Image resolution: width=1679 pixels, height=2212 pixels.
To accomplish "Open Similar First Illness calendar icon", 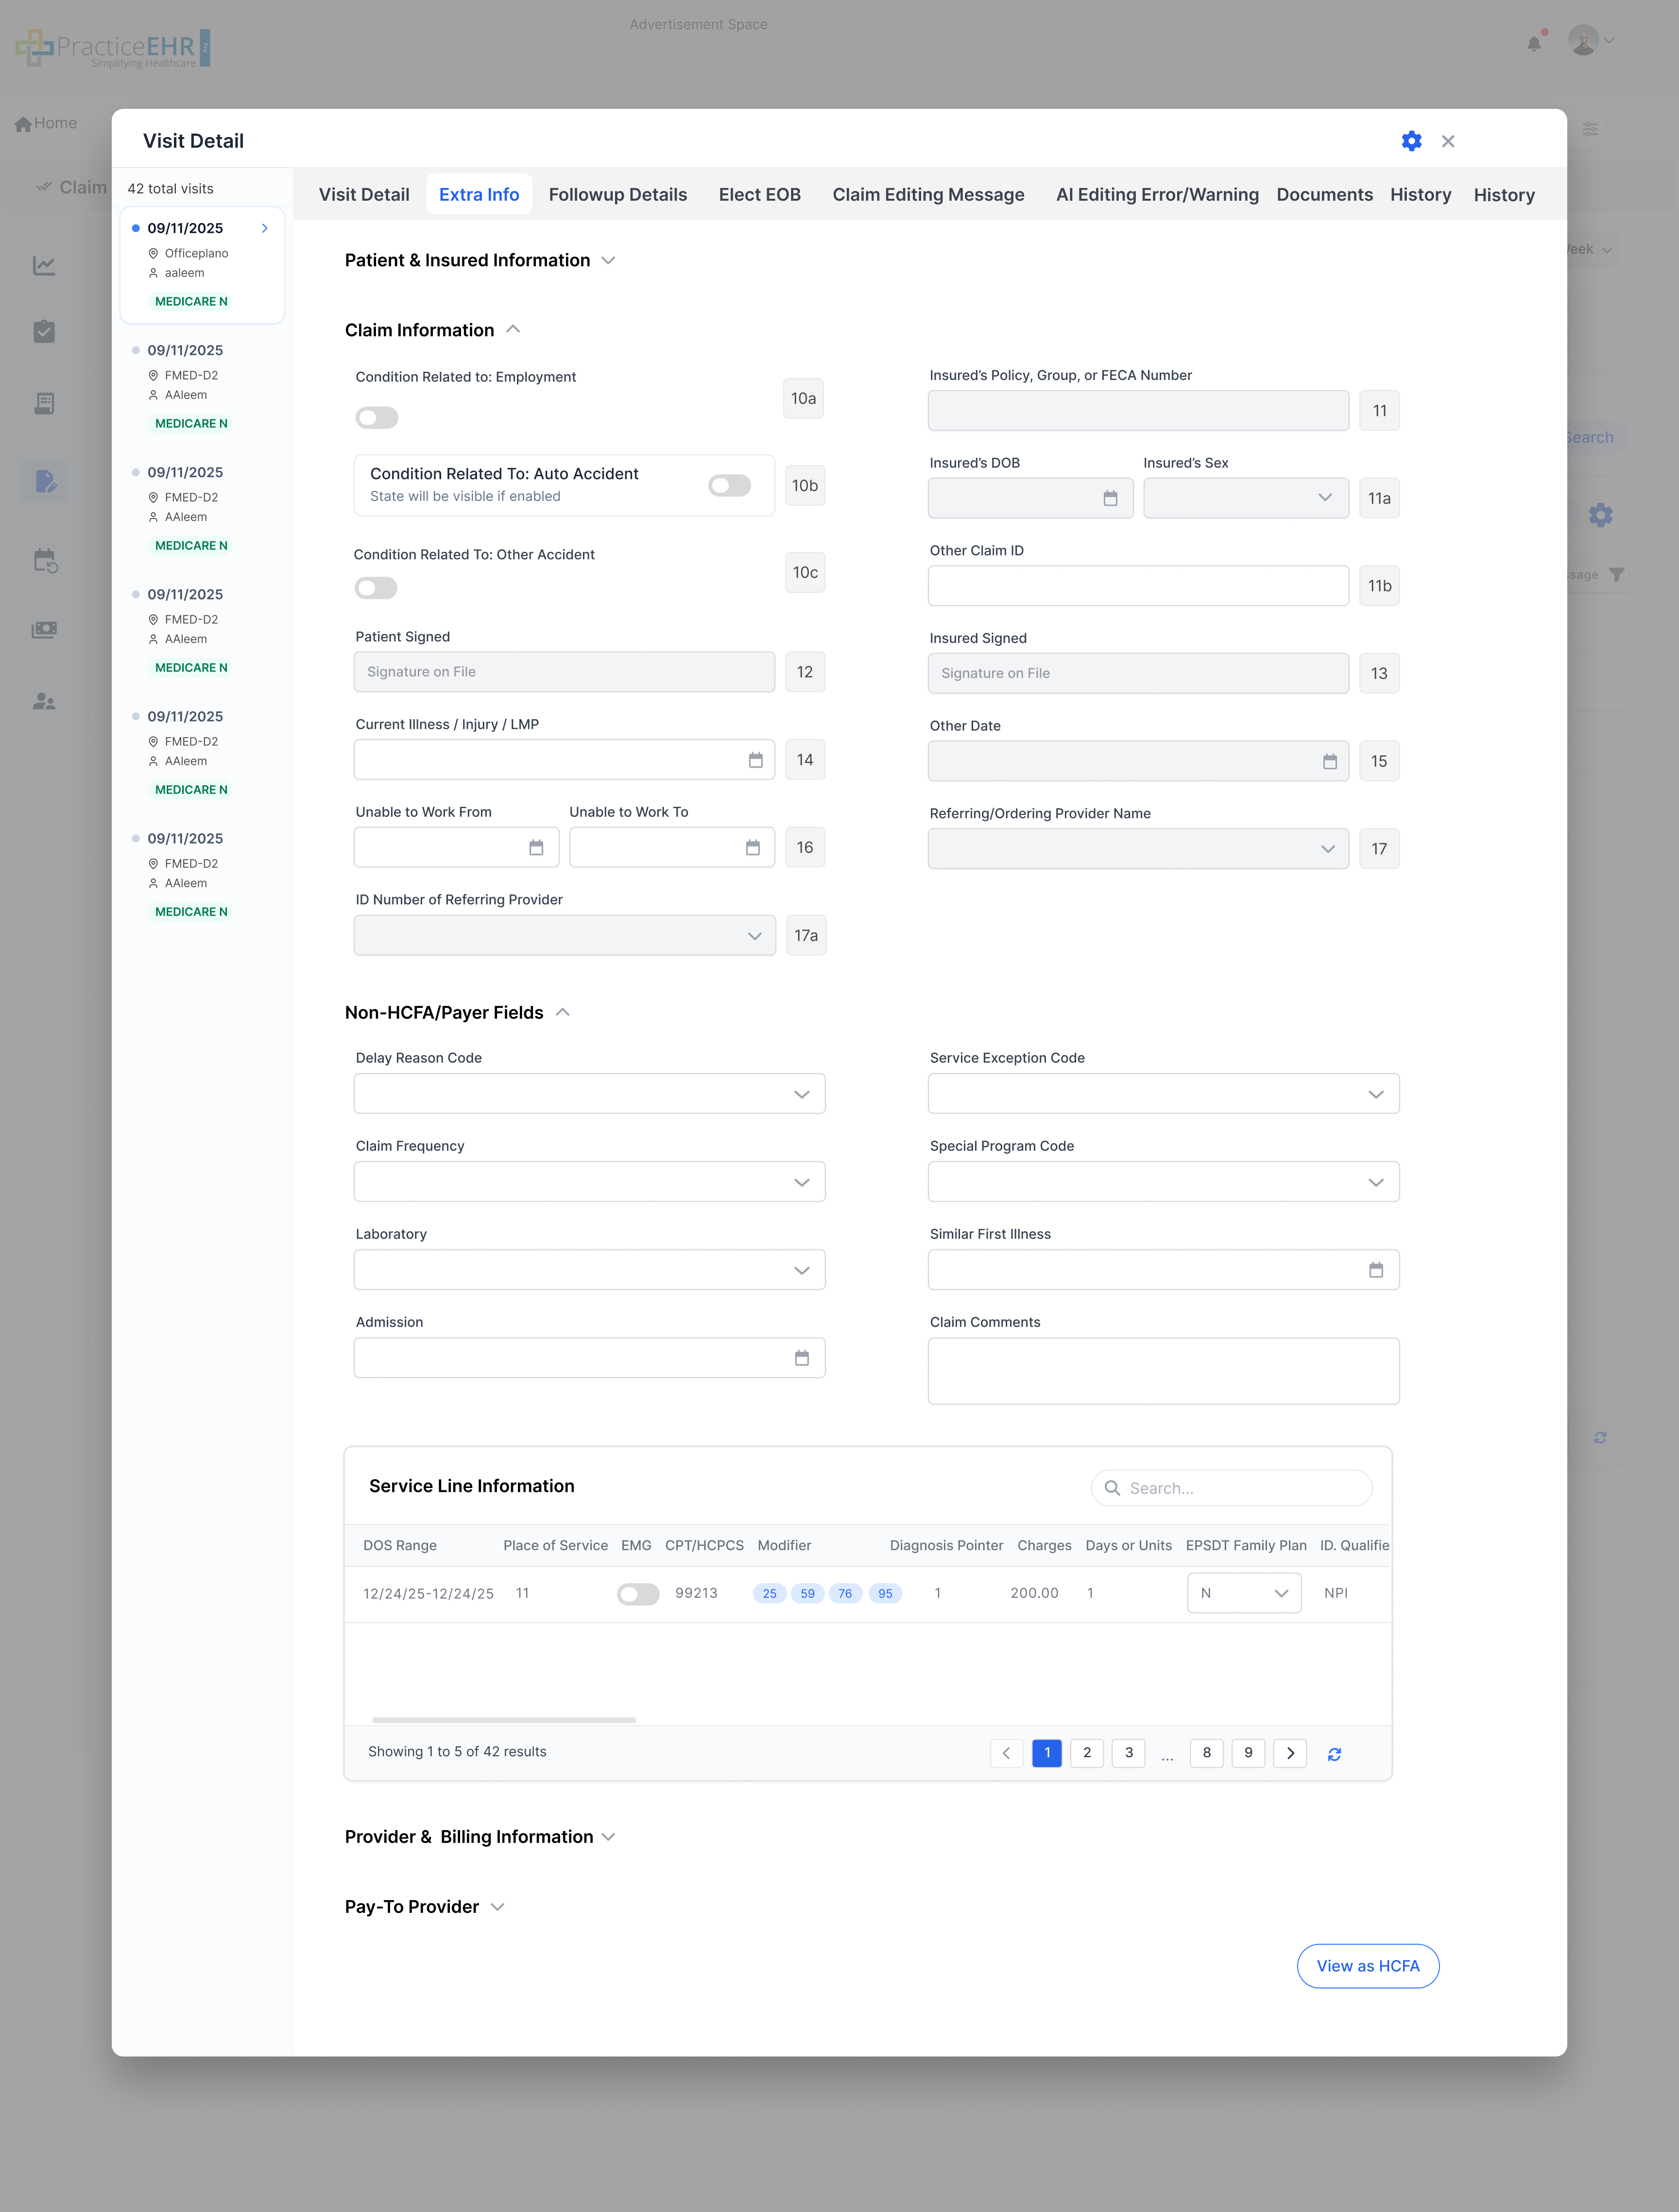I will pos(1375,1270).
